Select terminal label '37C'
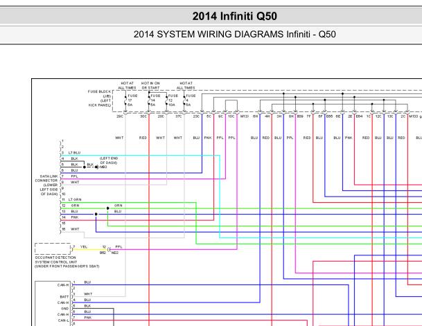 [x=179, y=116]
